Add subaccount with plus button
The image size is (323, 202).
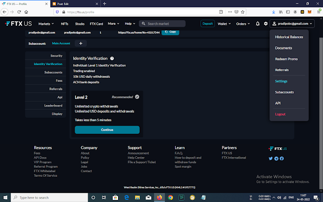point(81,43)
